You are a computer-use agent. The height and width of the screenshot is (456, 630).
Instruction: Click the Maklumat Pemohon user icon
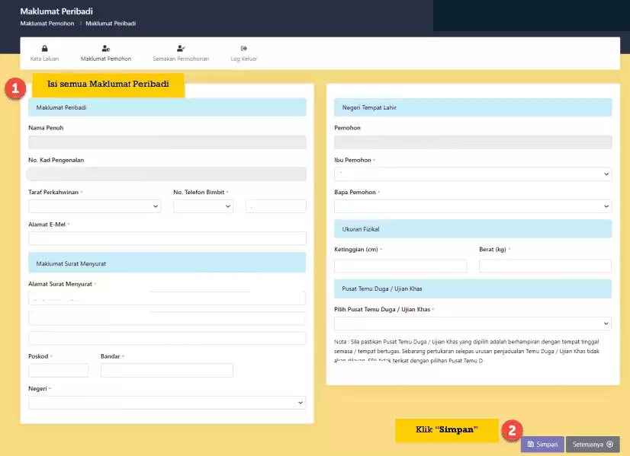[106, 49]
